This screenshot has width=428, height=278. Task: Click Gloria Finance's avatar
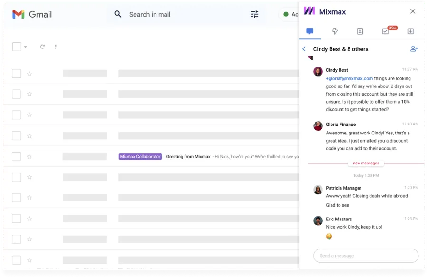(318, 126)
